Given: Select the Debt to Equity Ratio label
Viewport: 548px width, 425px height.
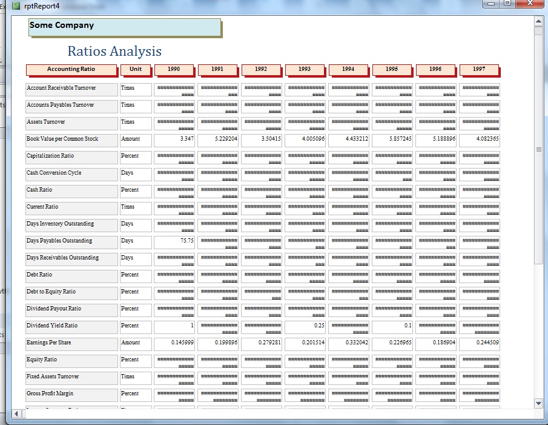Looking at the screenshot, I should (x=71, y=293).
